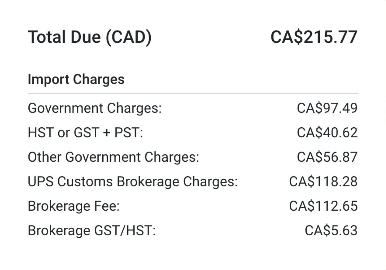386x270 pixels.
Task: Click the Total Due (CAD) heading
Action: tap(90, 37)
